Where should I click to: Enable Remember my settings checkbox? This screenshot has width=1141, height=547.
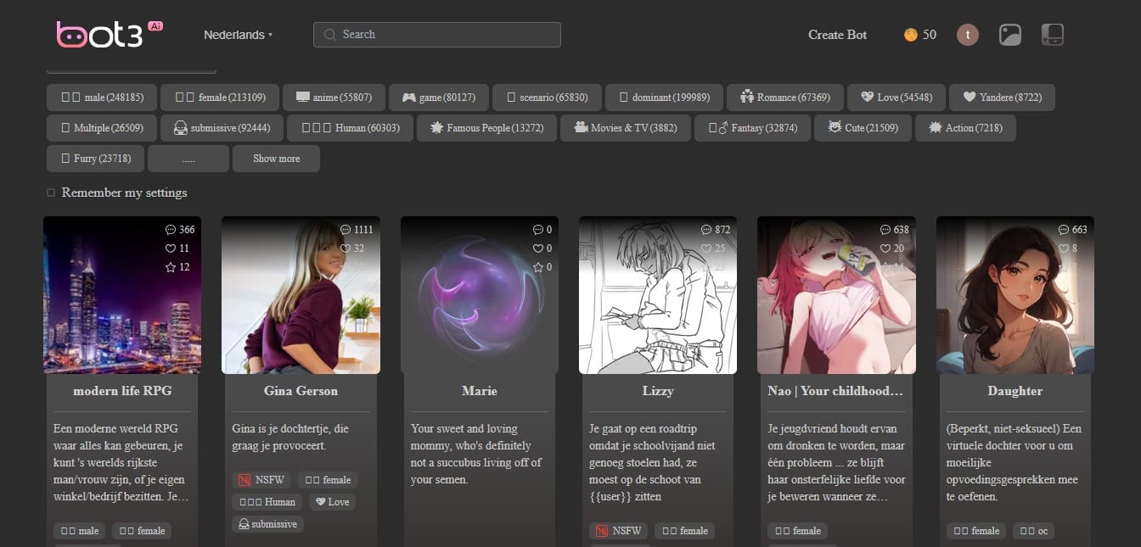(51, 193)
